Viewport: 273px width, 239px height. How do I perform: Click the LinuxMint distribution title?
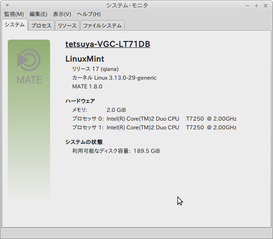click(85, 59)
